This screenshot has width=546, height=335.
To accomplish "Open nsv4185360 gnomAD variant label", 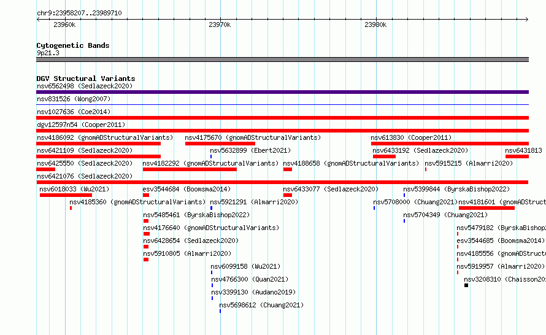I will tap(137, 202).
